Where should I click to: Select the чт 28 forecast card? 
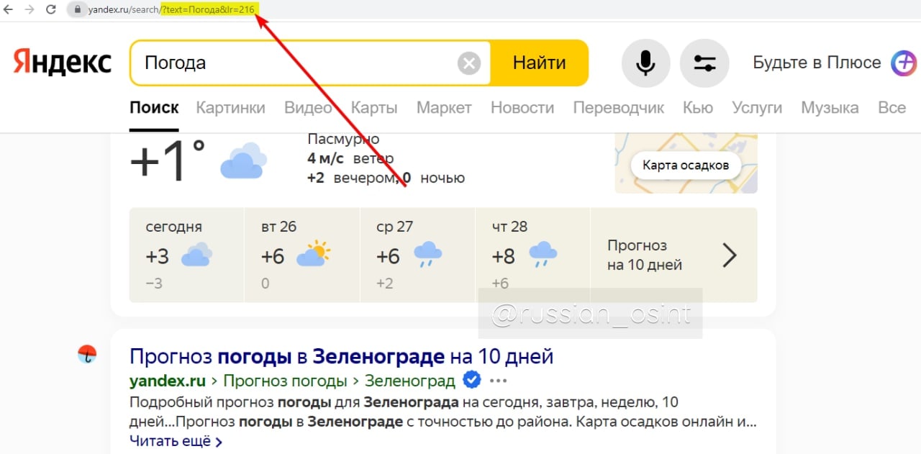pos(532,255)
